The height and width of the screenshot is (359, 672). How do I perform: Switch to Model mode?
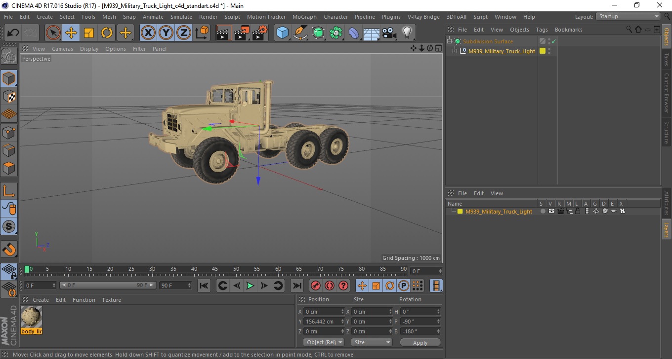[x=9, y=78]
